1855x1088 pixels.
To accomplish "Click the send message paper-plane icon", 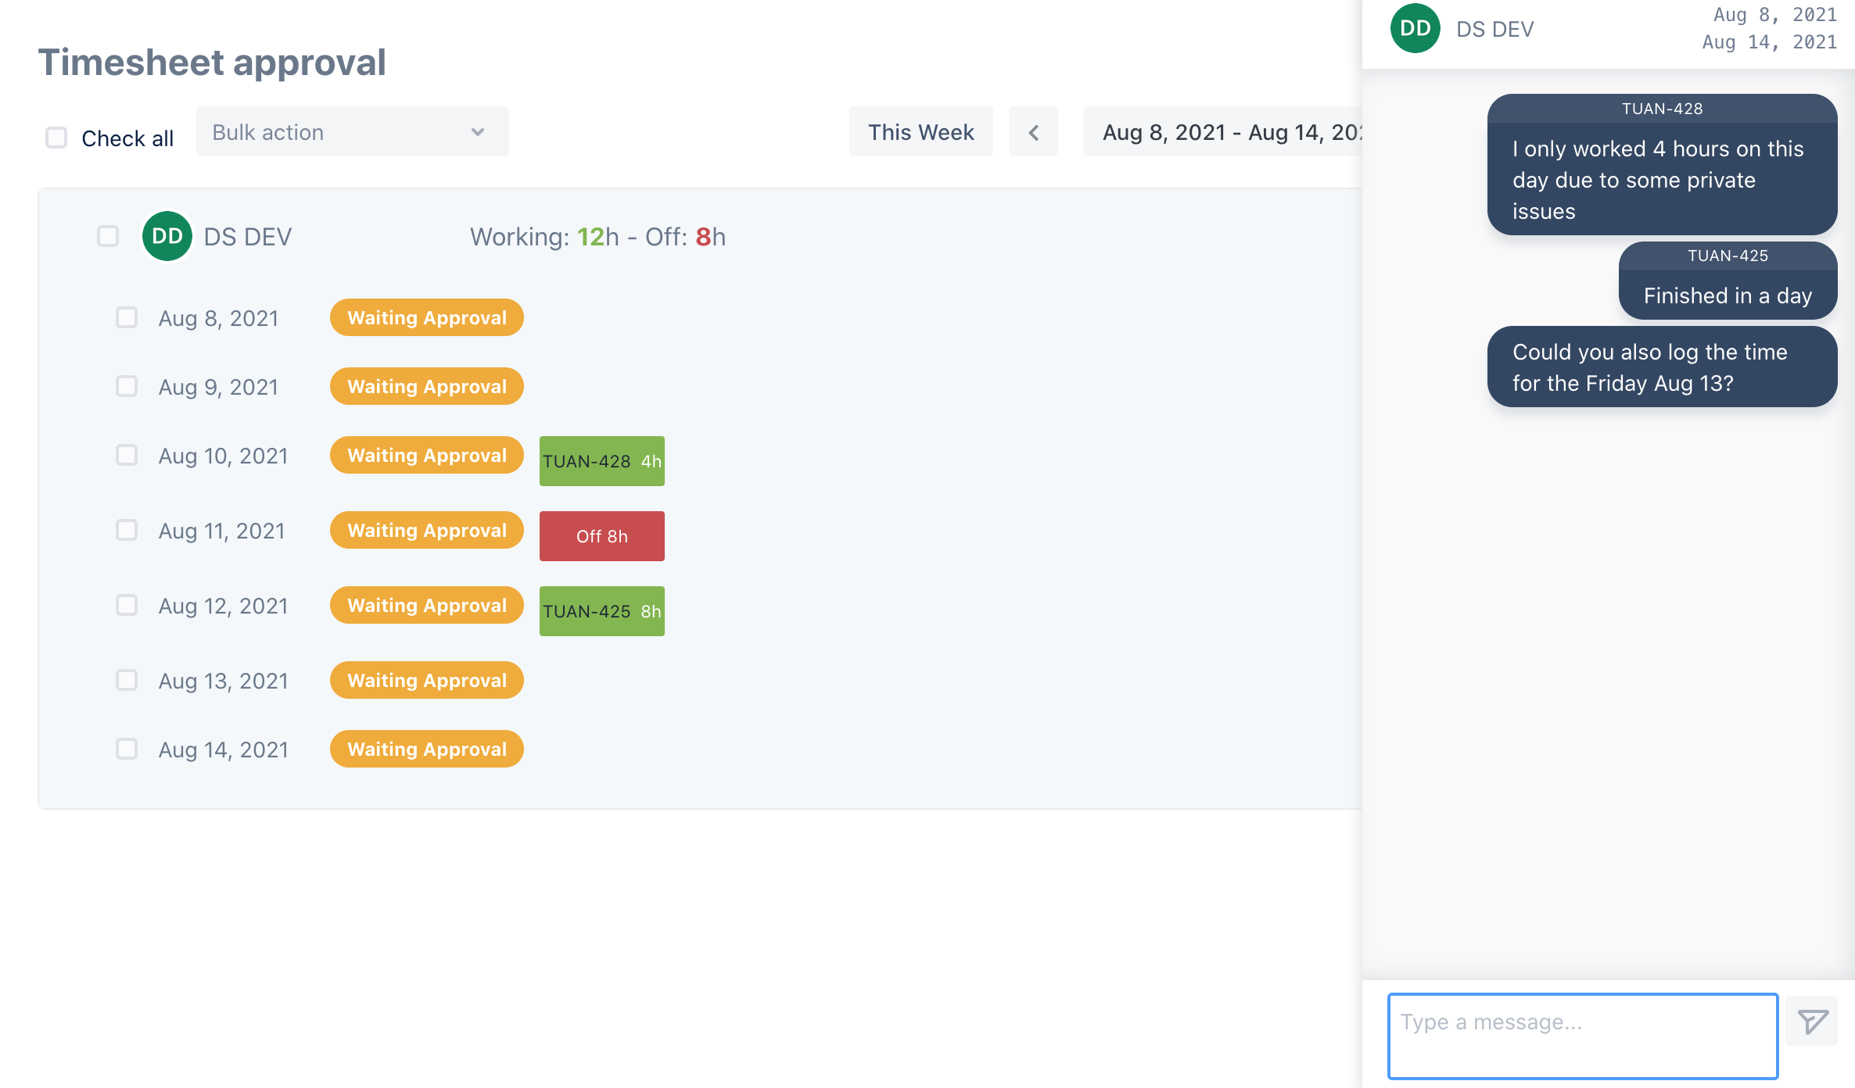I will [x=1812, y=1021].
